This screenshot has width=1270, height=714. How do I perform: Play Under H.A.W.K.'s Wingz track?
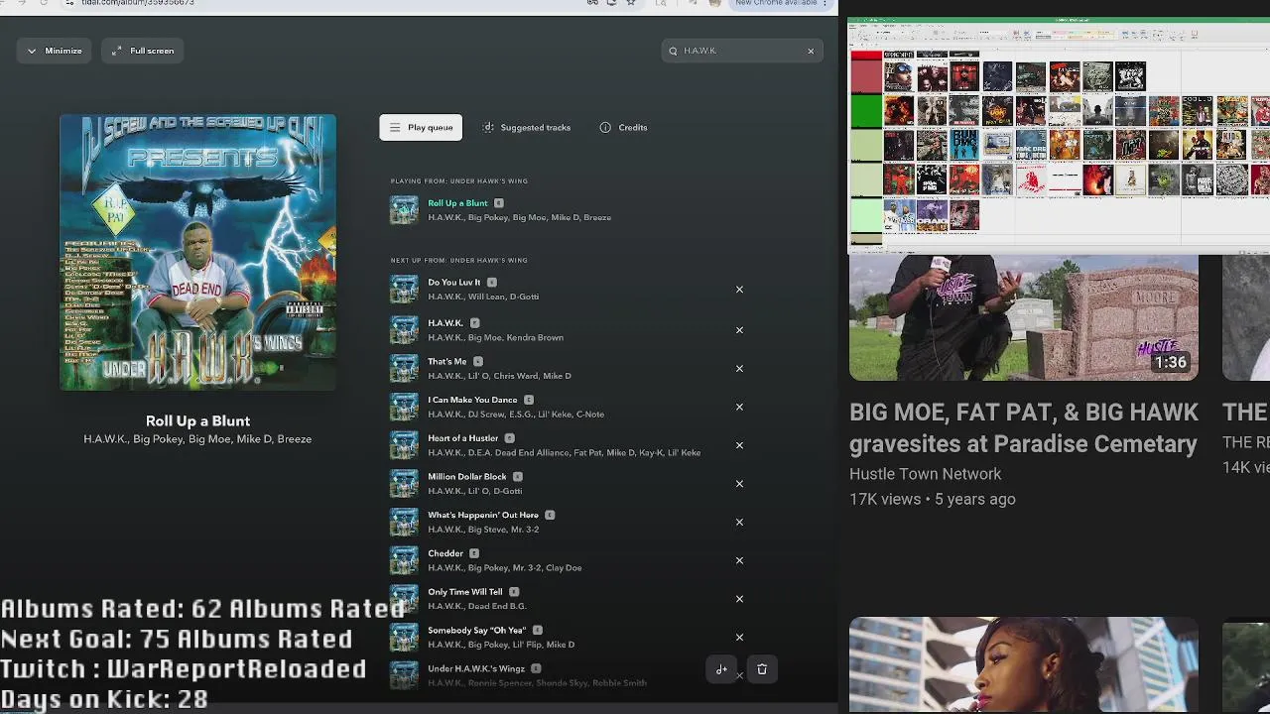(x=476, y=668)
